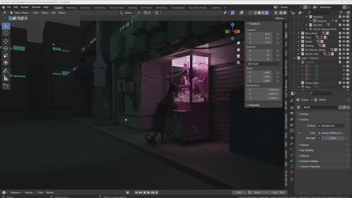Click the outliner filter funnel icon
The image size is (352, 198).
pyautogui.click(x=341, y=13)
